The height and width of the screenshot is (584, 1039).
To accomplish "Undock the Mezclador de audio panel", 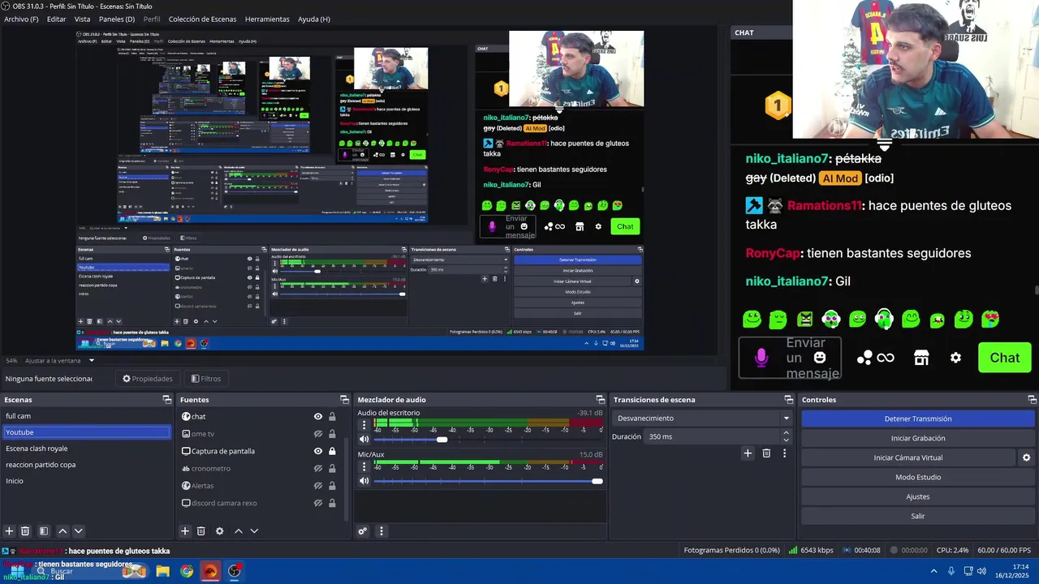I will tap(601, 400).
